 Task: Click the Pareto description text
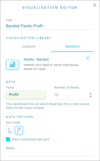click(x=51, y=67)
